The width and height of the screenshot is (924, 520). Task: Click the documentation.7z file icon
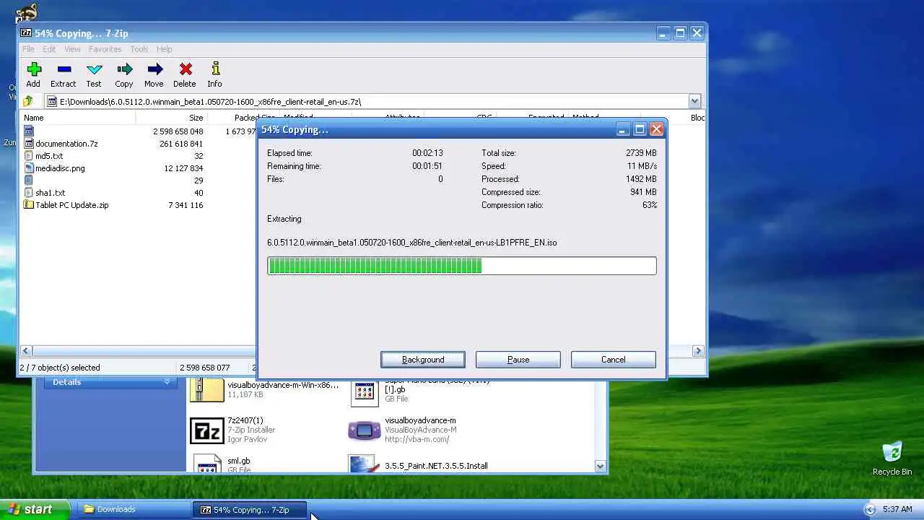(x=29, y=144)
